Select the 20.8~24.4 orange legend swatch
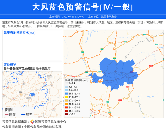 [66, 104]
